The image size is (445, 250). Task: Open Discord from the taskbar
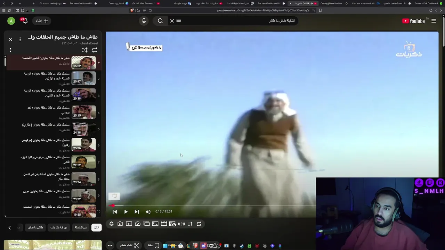pyautogui.click(x=204, y=246)
